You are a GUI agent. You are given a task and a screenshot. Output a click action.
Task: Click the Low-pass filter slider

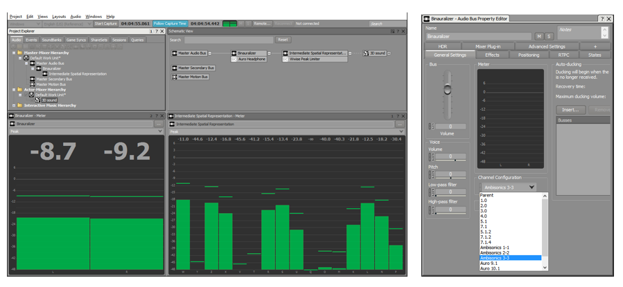[450, 196]
